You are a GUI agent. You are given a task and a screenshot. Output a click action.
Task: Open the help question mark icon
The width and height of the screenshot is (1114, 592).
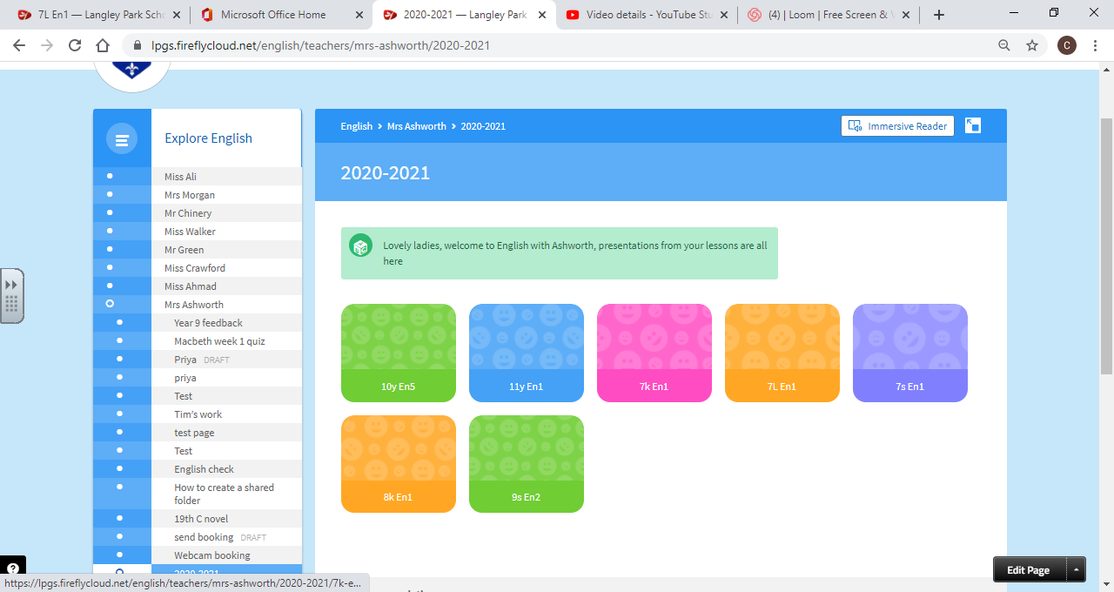tap(12, 569)
